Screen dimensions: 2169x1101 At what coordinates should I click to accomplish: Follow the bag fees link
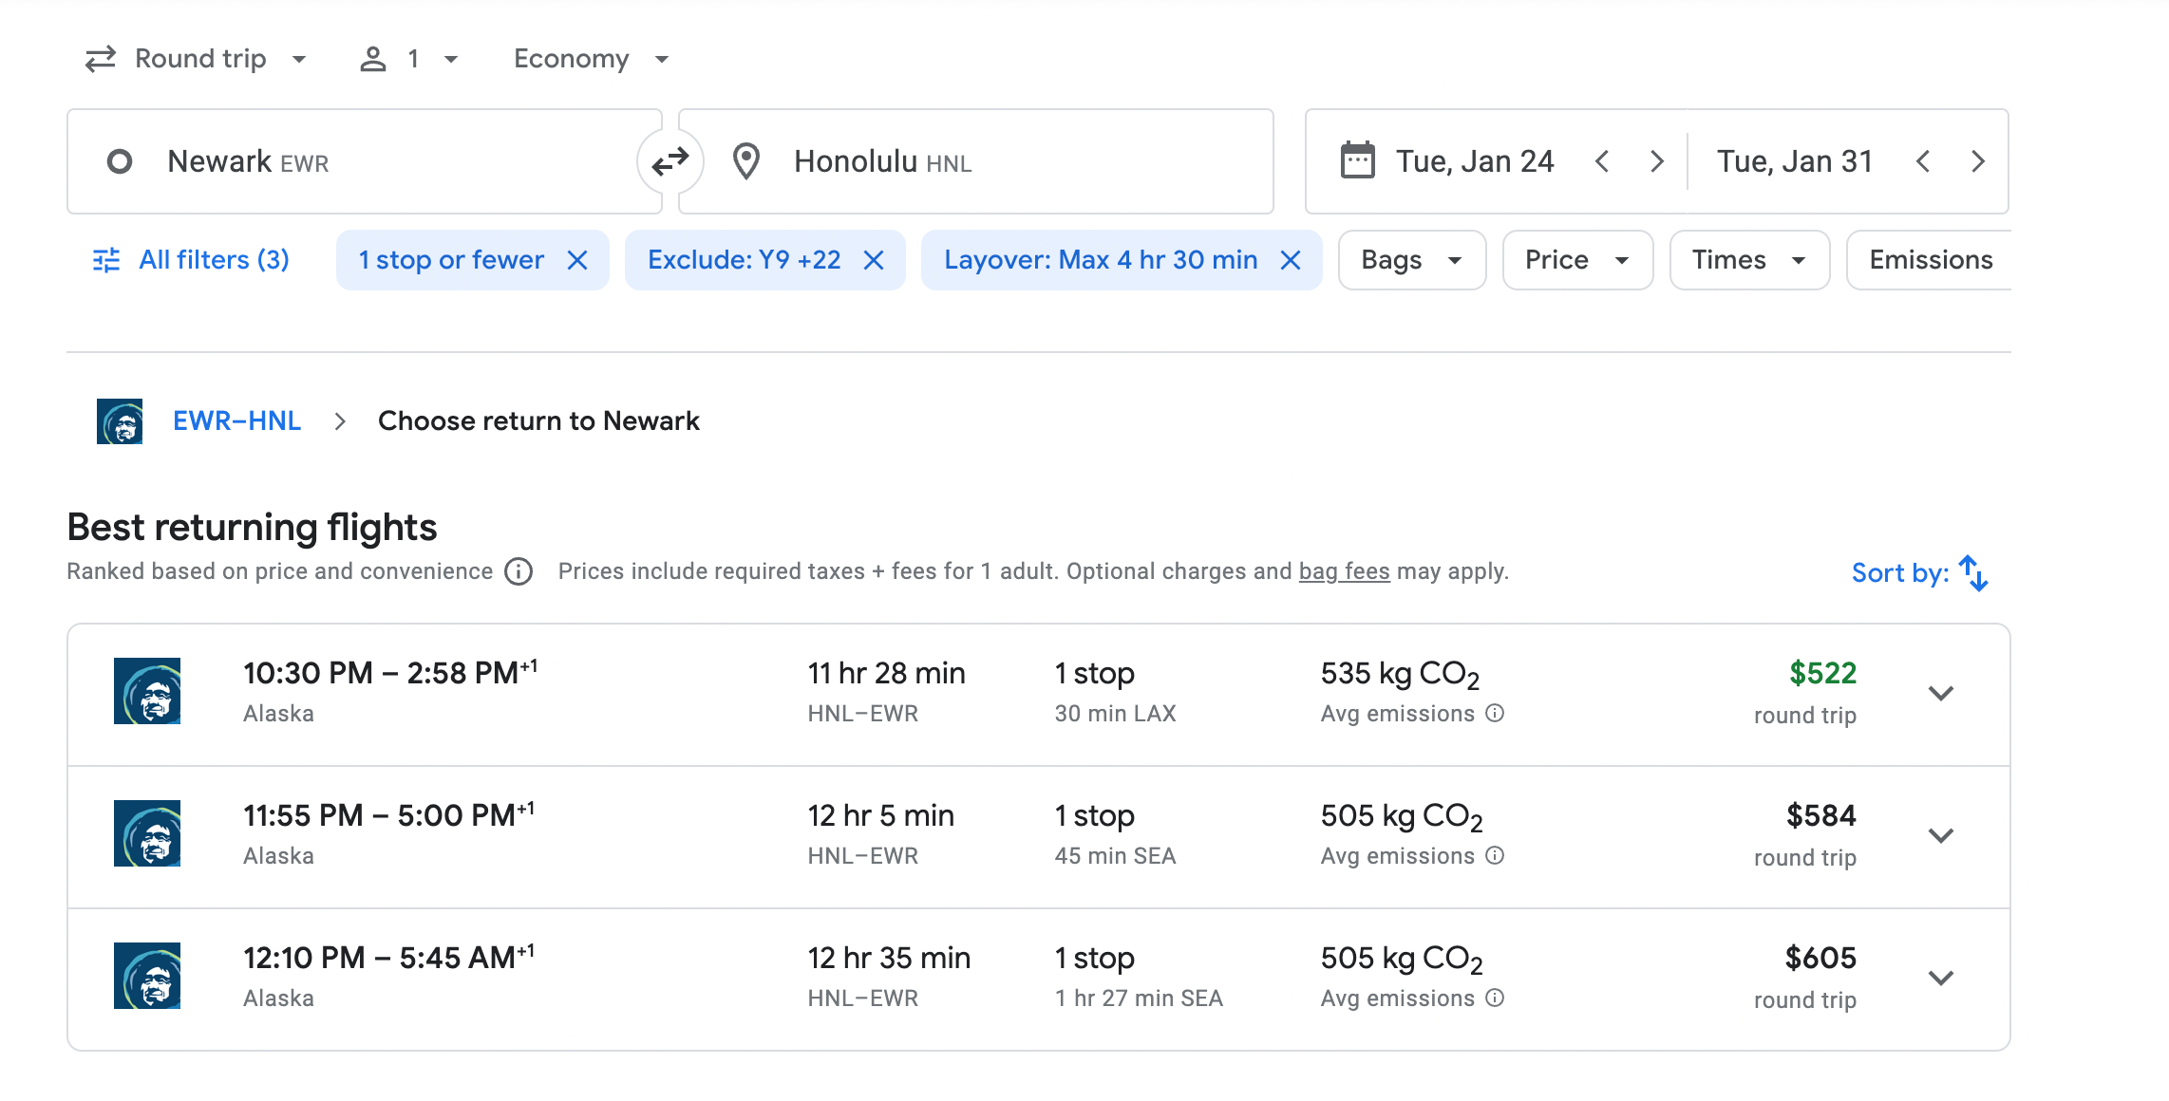1344,571
